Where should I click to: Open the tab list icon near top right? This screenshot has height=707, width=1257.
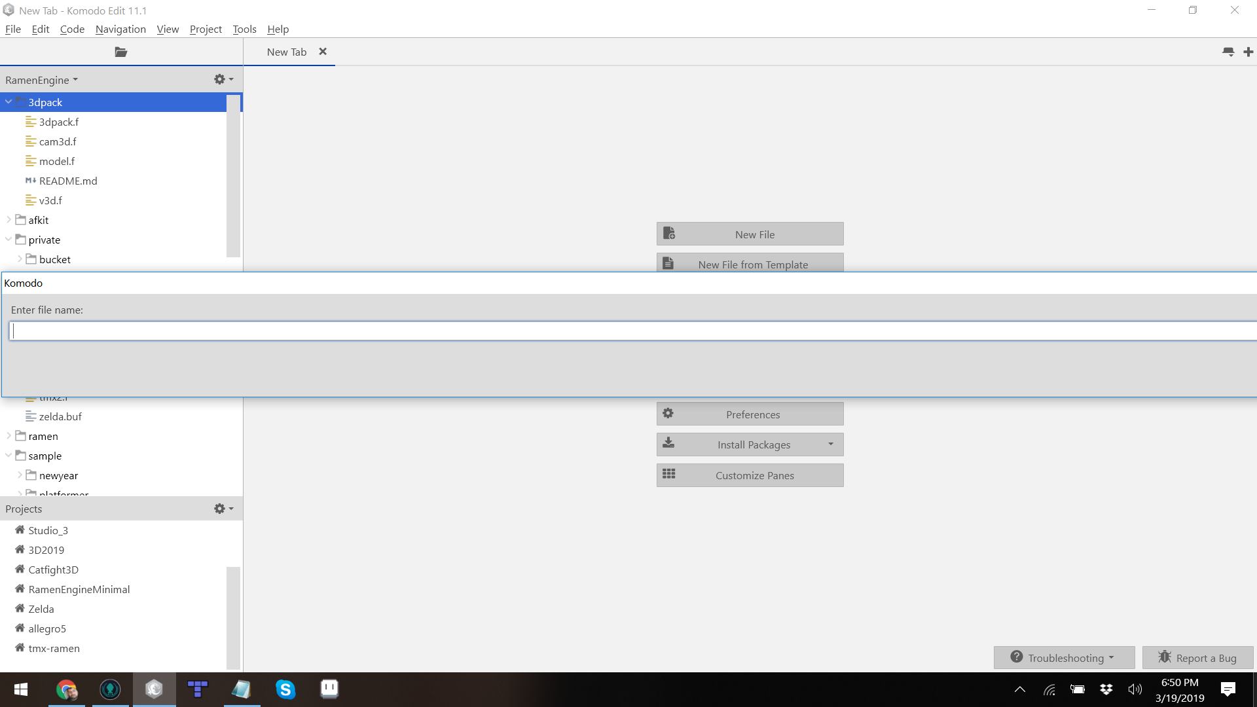point(1228,52)
